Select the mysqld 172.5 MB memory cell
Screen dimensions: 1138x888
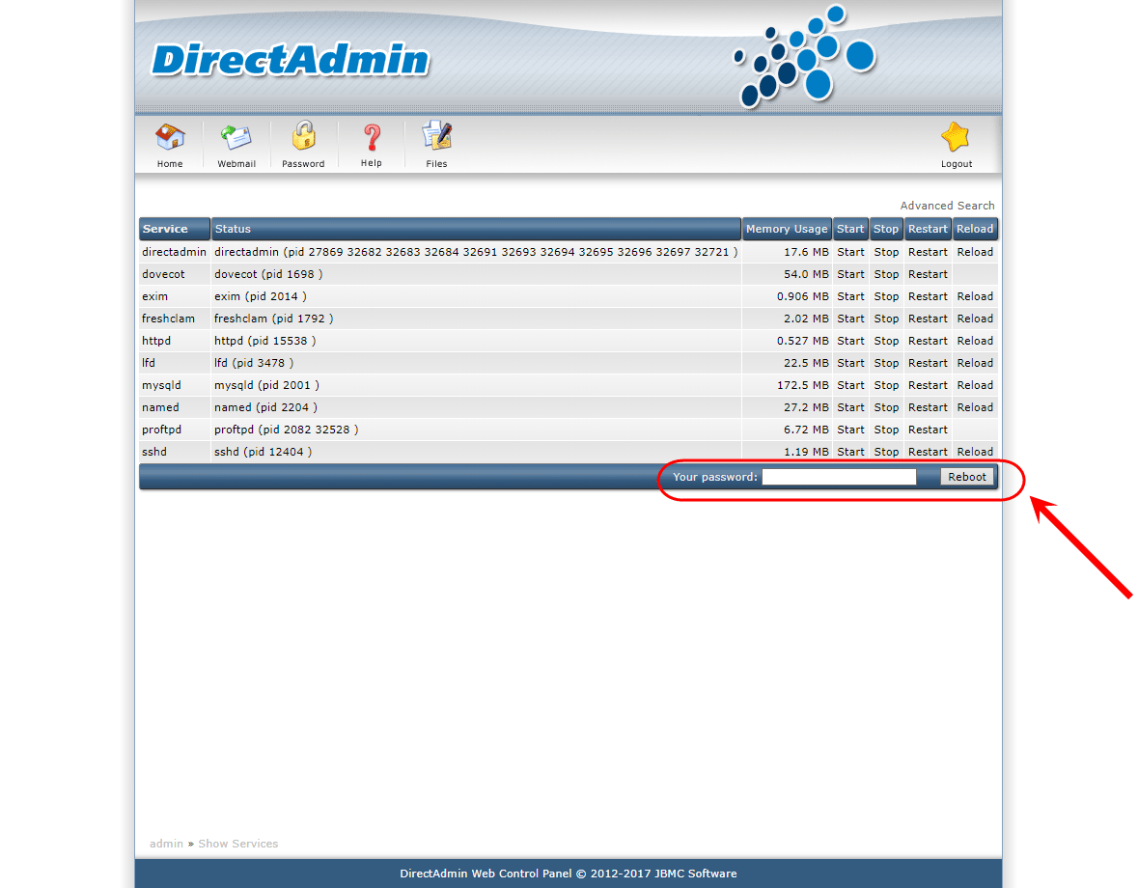[788, 385]
